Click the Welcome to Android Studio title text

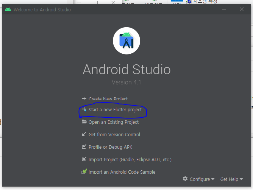tap(42, 10)
